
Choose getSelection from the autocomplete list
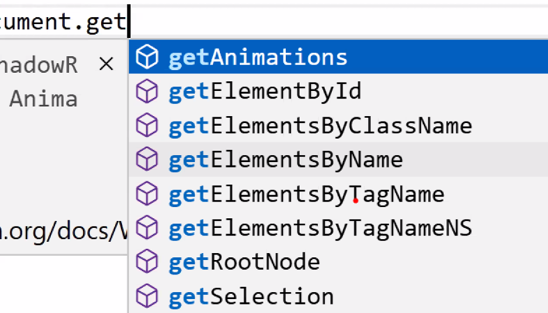tap(338, 296)
